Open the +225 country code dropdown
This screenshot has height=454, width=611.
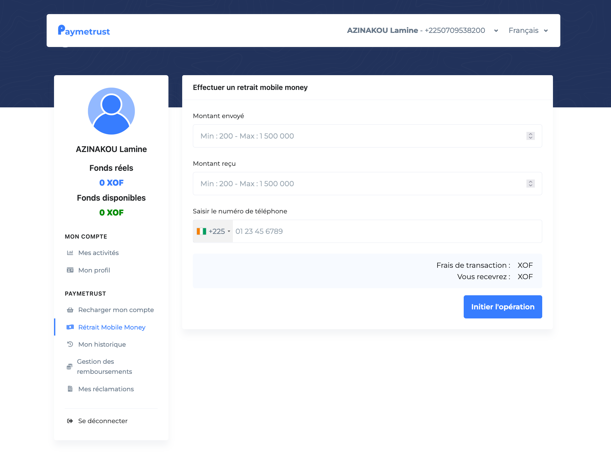coord(213,231)
